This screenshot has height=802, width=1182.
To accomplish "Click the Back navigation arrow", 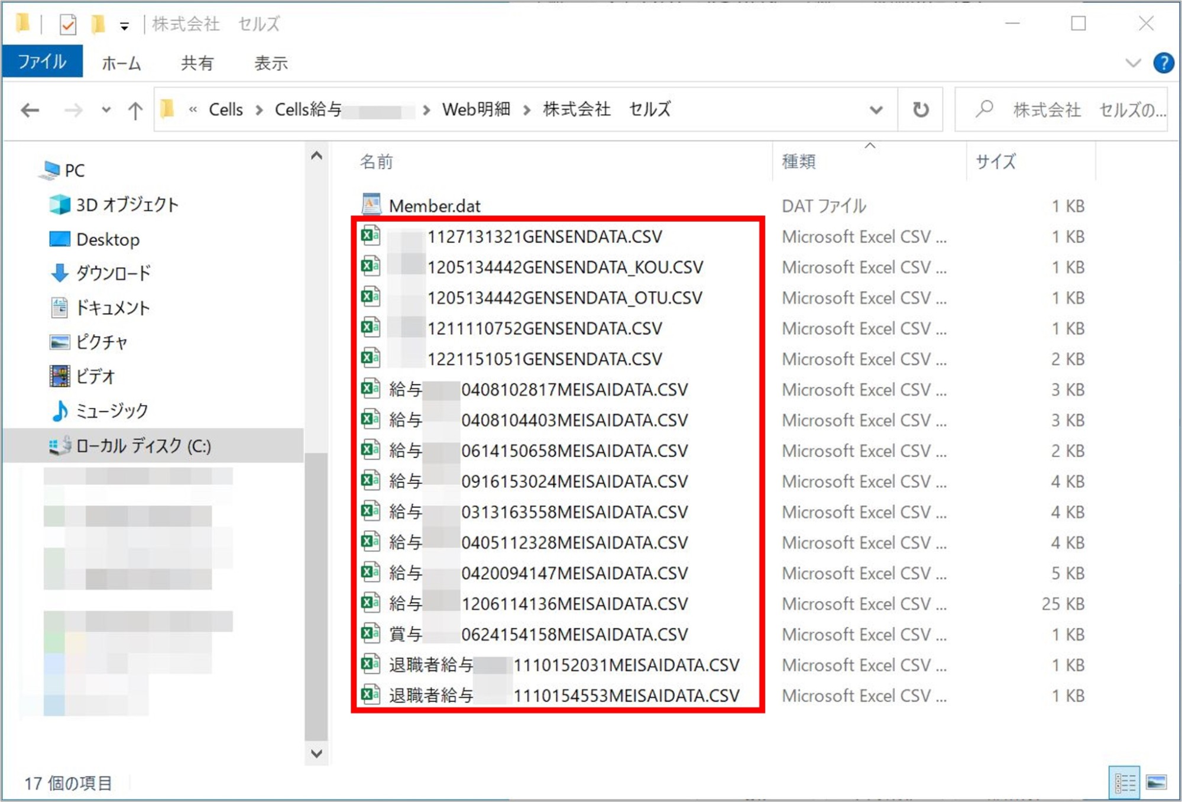I will pos(30,110).
